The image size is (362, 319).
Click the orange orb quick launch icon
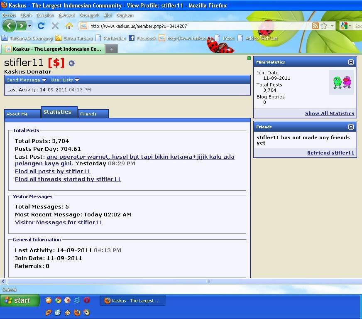coord(48,300)
